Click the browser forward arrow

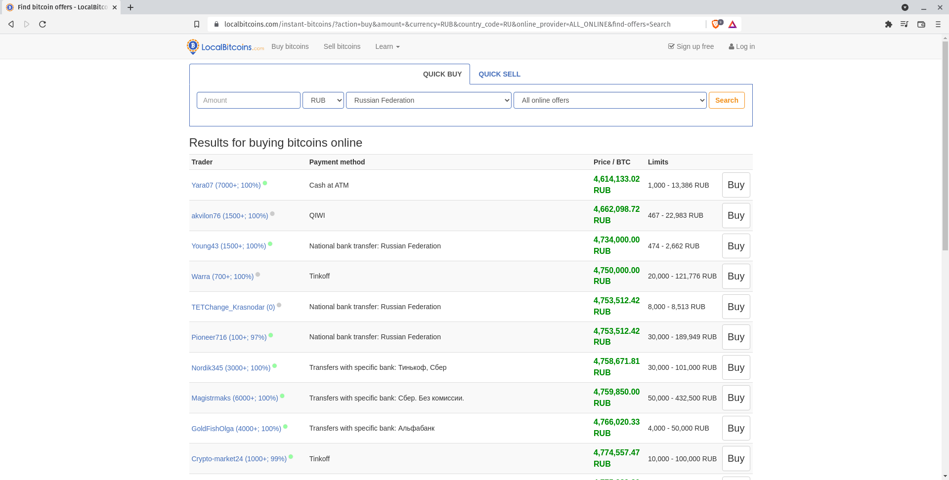tap(27, 24)
